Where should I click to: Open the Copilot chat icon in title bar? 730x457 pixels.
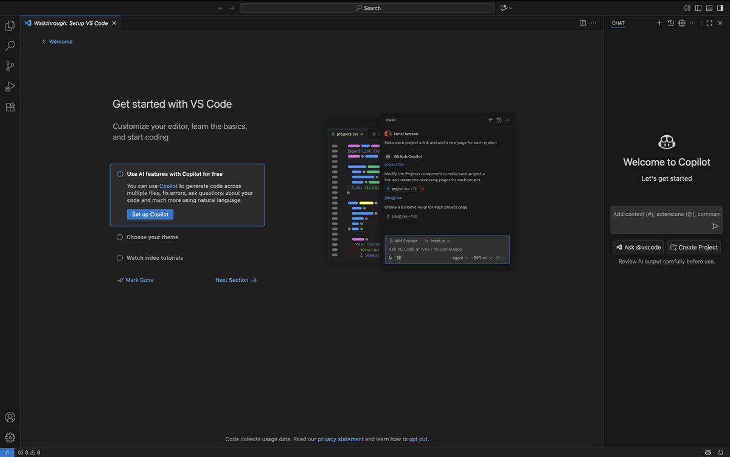pos(503,8)
